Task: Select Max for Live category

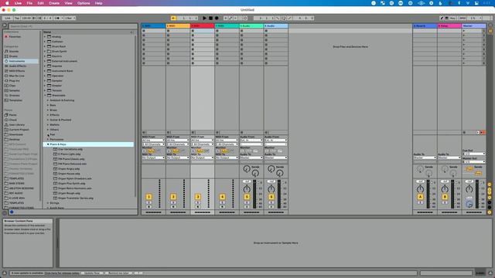Action: point(16,76)
